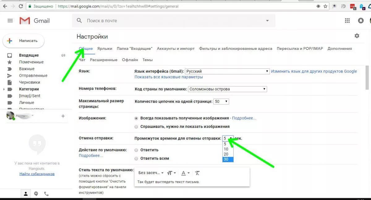Bookmark the page with the star icon
Screen dimensions: 371x200
click(325, 6)
